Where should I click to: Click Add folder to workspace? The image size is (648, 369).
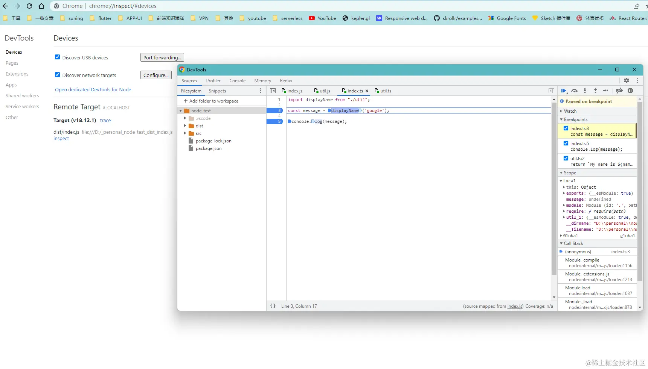pyautogui.click(x=211, y=101)
